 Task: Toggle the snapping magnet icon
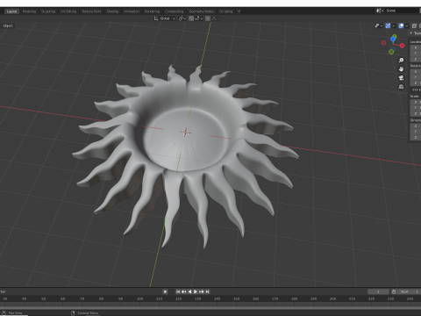coord(191,18)
